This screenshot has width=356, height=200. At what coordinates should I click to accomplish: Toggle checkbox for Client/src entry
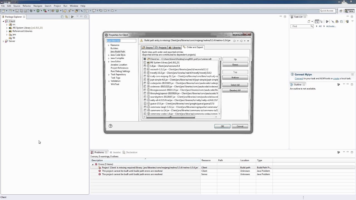click(x=145, y=59)
